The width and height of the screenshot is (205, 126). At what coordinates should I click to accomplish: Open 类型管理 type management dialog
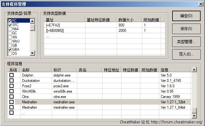[186, 41]
